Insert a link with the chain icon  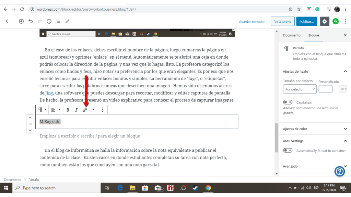85,110
